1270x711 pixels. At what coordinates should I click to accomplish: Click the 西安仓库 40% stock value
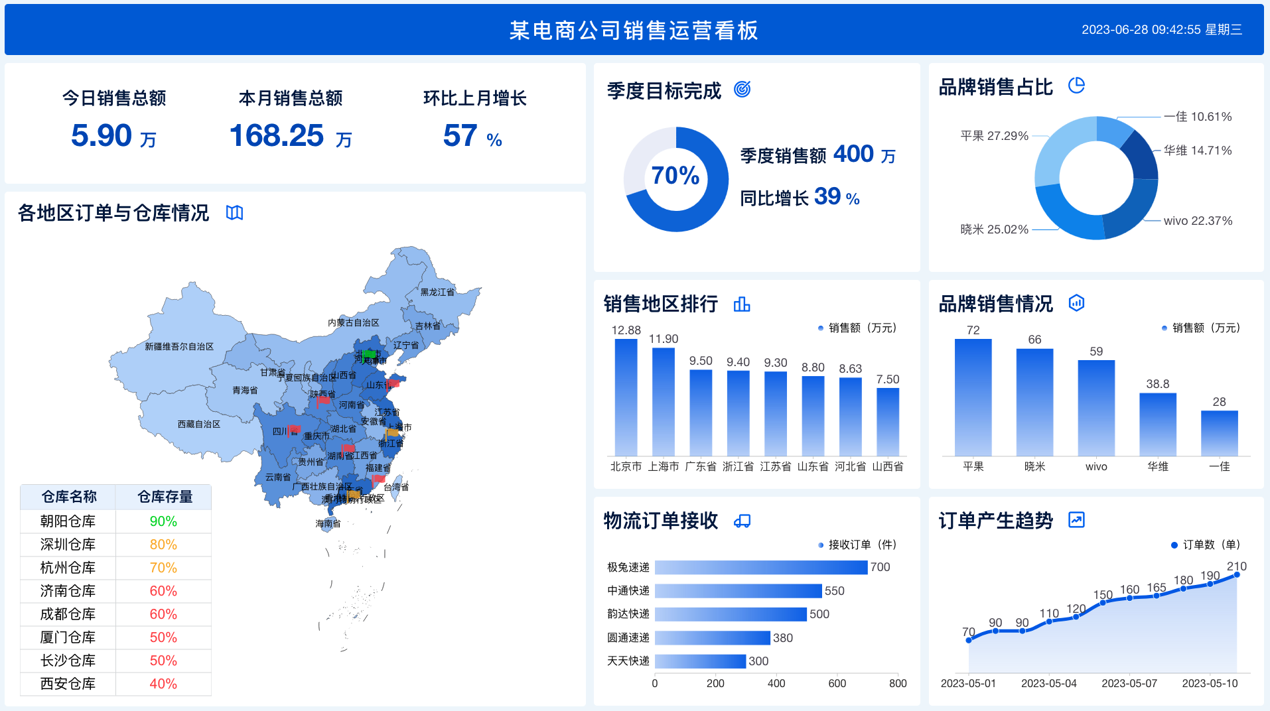[x=163, y=684]
